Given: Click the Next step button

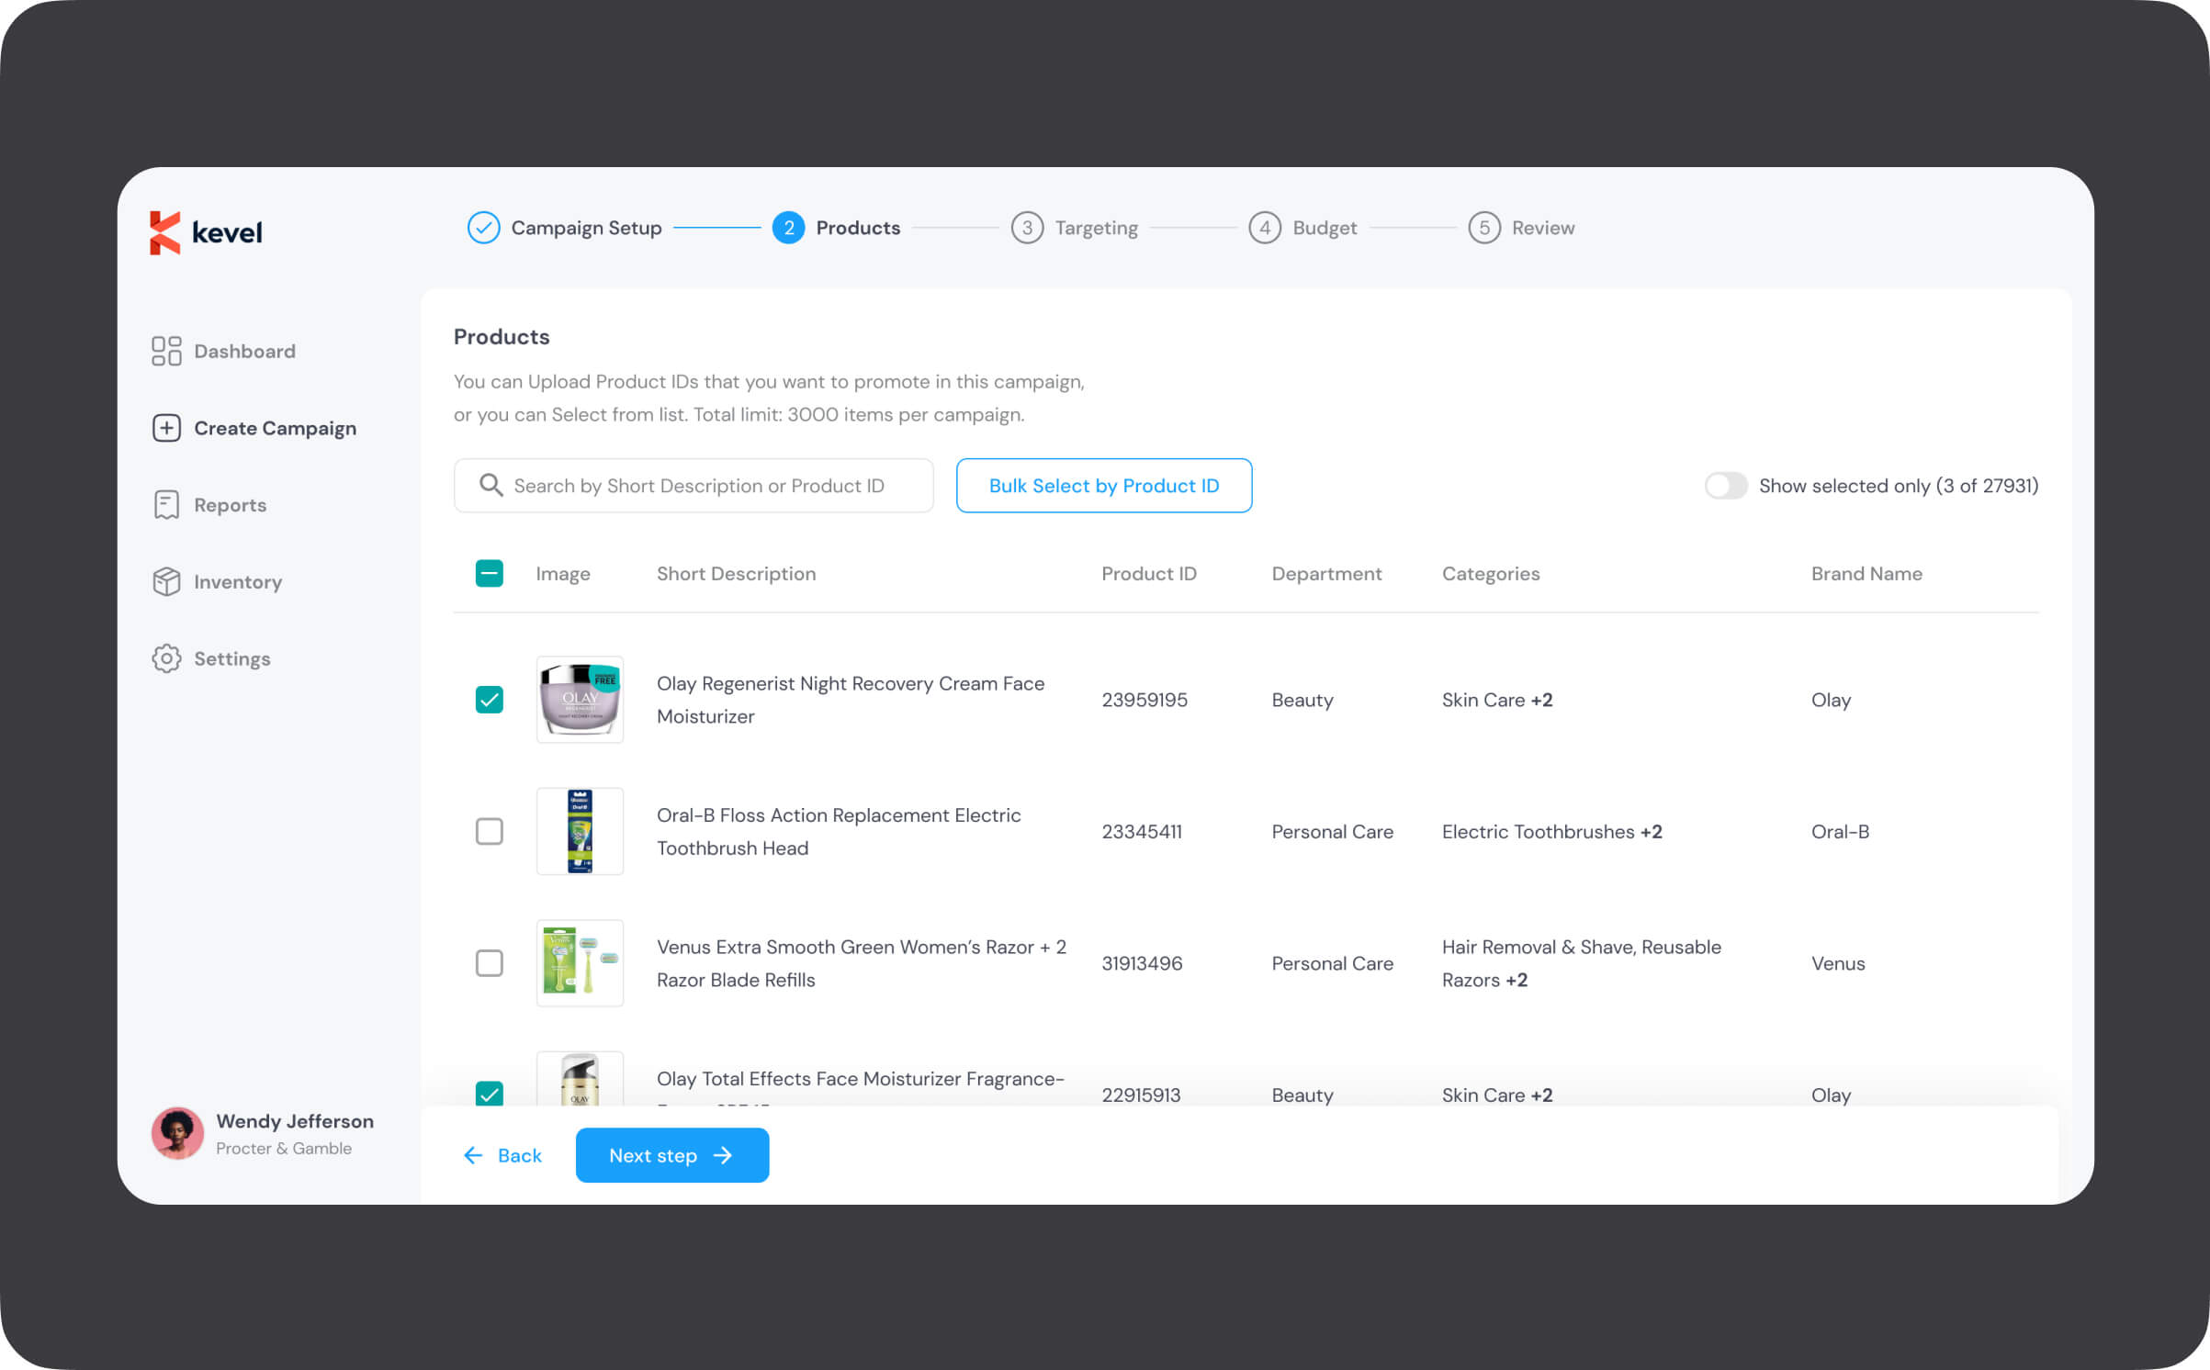Looking at the screenshot, I should [671, 1155].
